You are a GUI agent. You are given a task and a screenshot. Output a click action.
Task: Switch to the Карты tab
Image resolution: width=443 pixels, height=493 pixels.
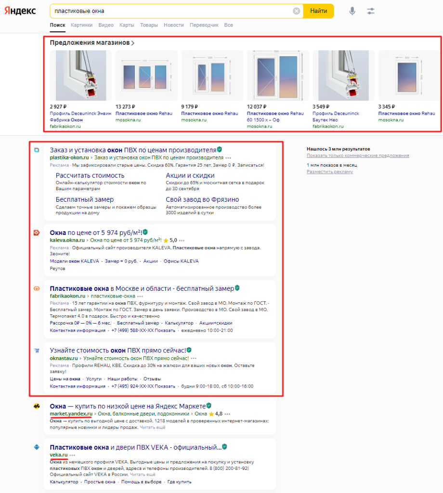127,25
